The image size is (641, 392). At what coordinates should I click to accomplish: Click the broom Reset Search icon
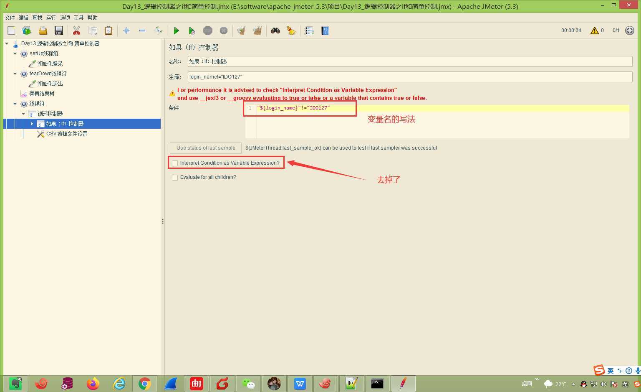point(291,31)
